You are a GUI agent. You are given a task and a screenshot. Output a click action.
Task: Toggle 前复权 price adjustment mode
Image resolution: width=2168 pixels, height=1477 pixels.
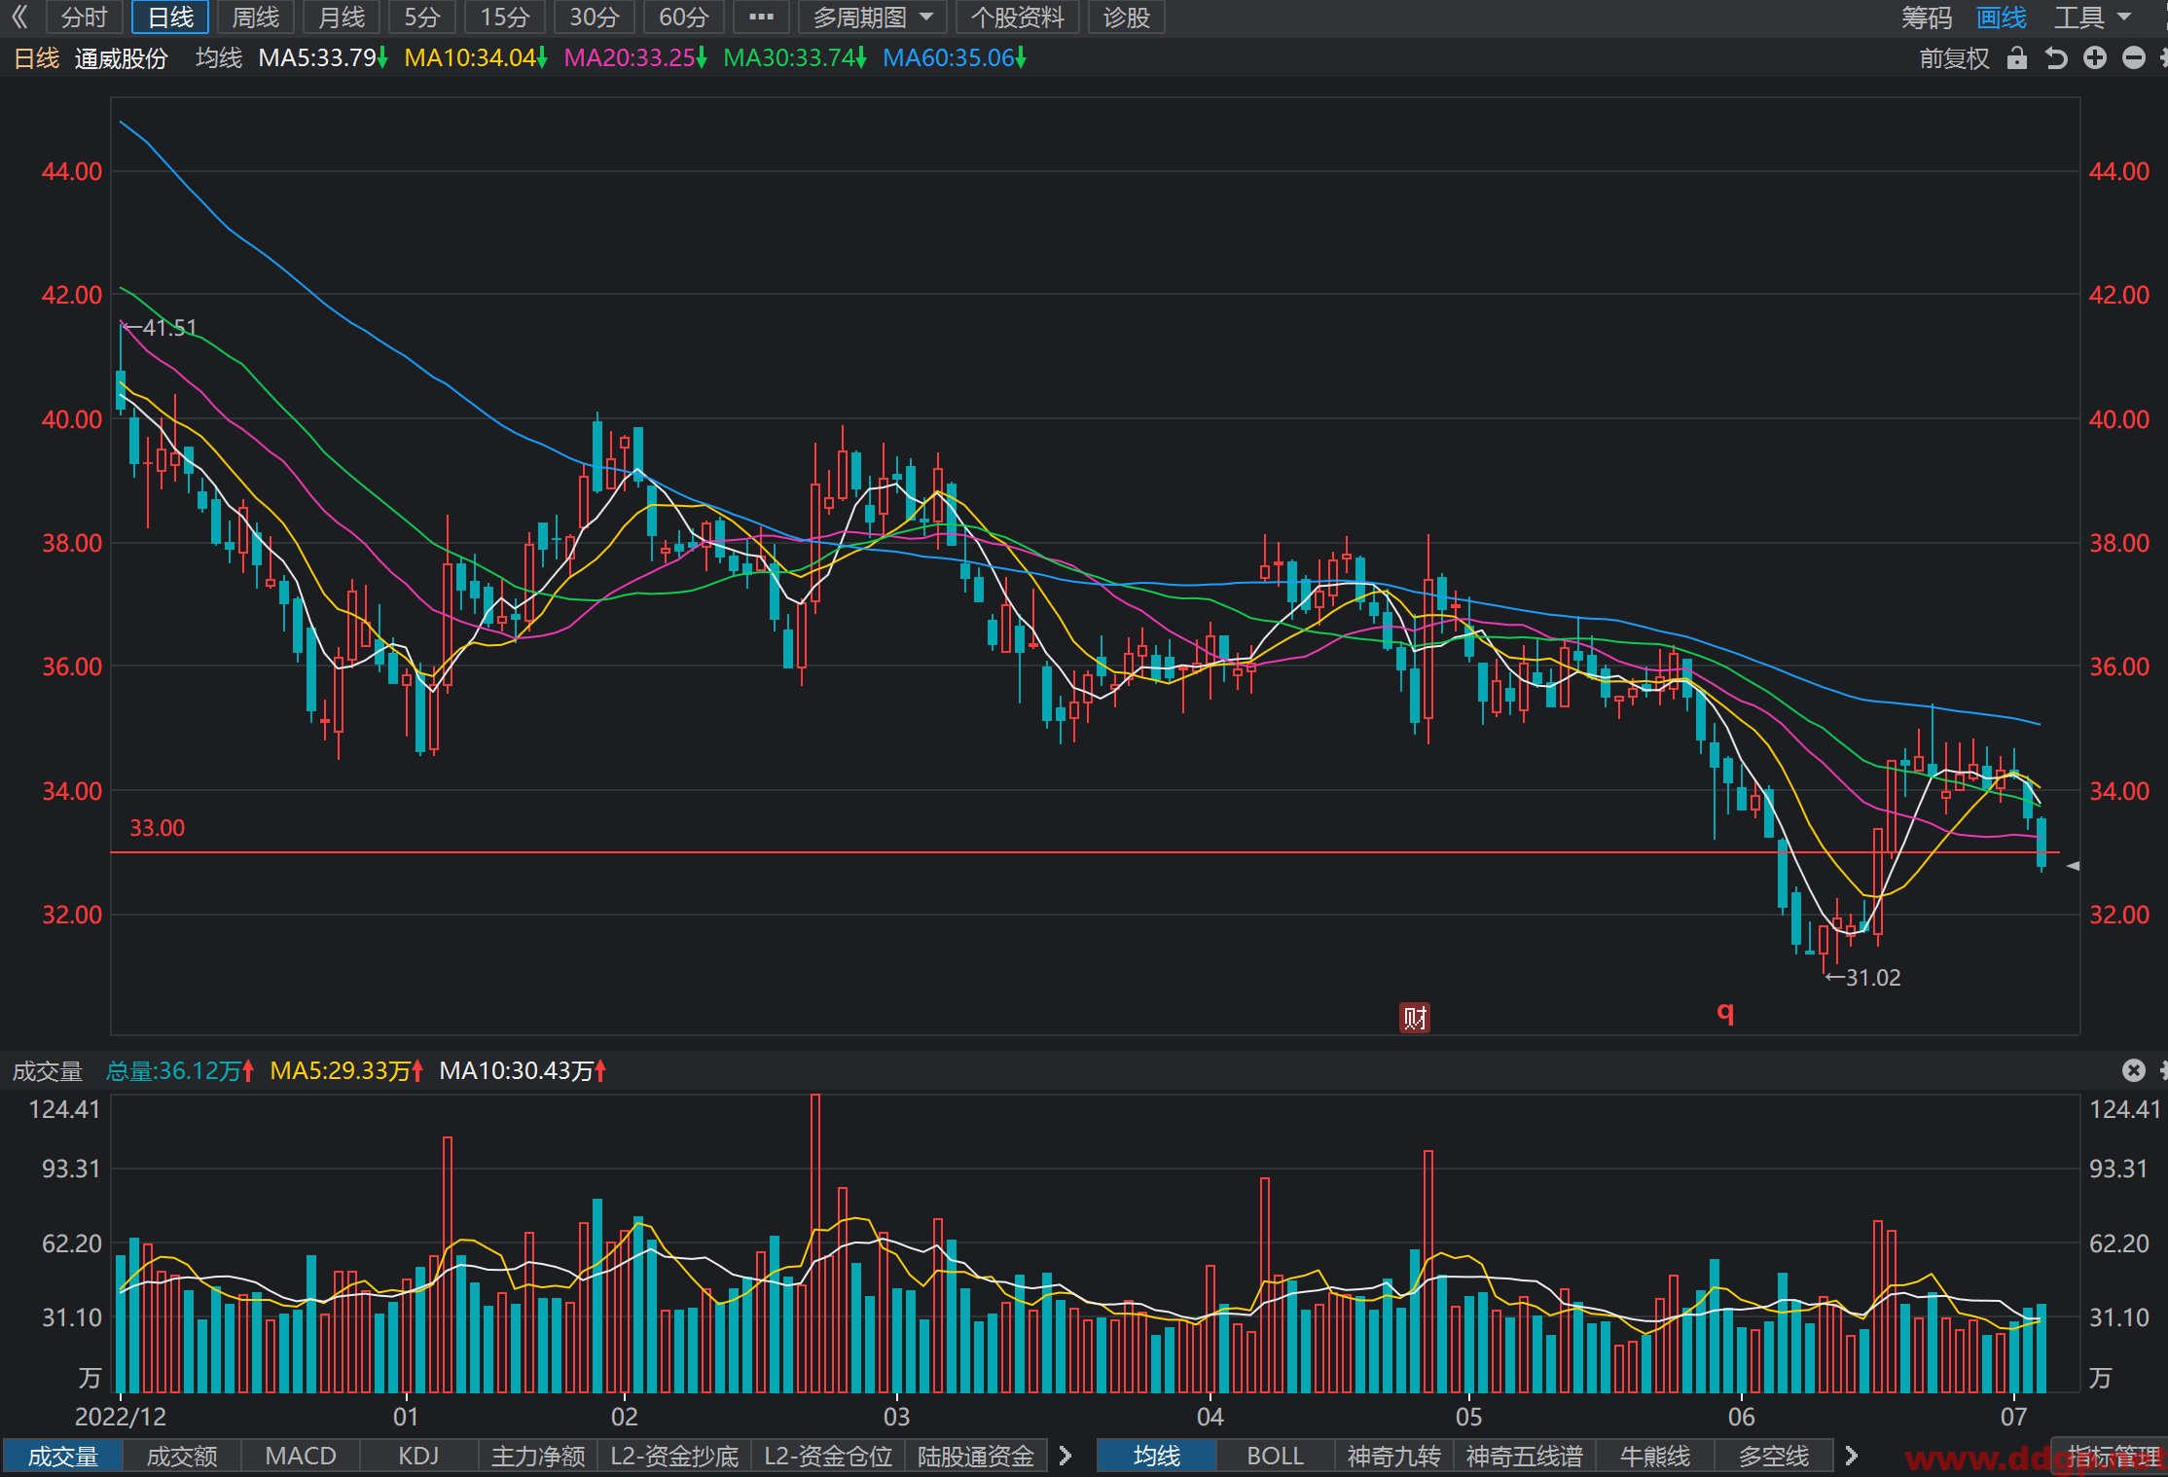tap(1954, 58)
